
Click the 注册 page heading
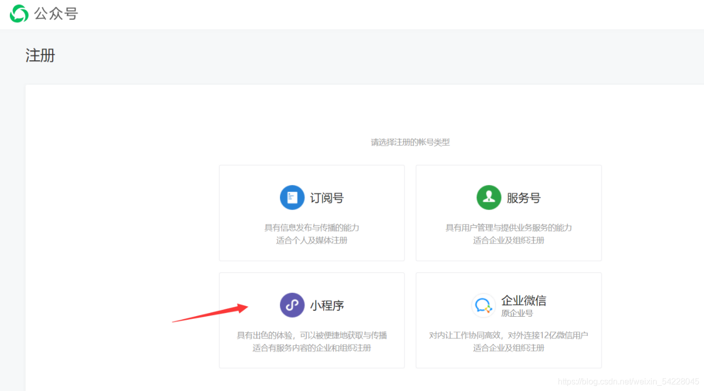pyautogui.click(x=40, y=56)
